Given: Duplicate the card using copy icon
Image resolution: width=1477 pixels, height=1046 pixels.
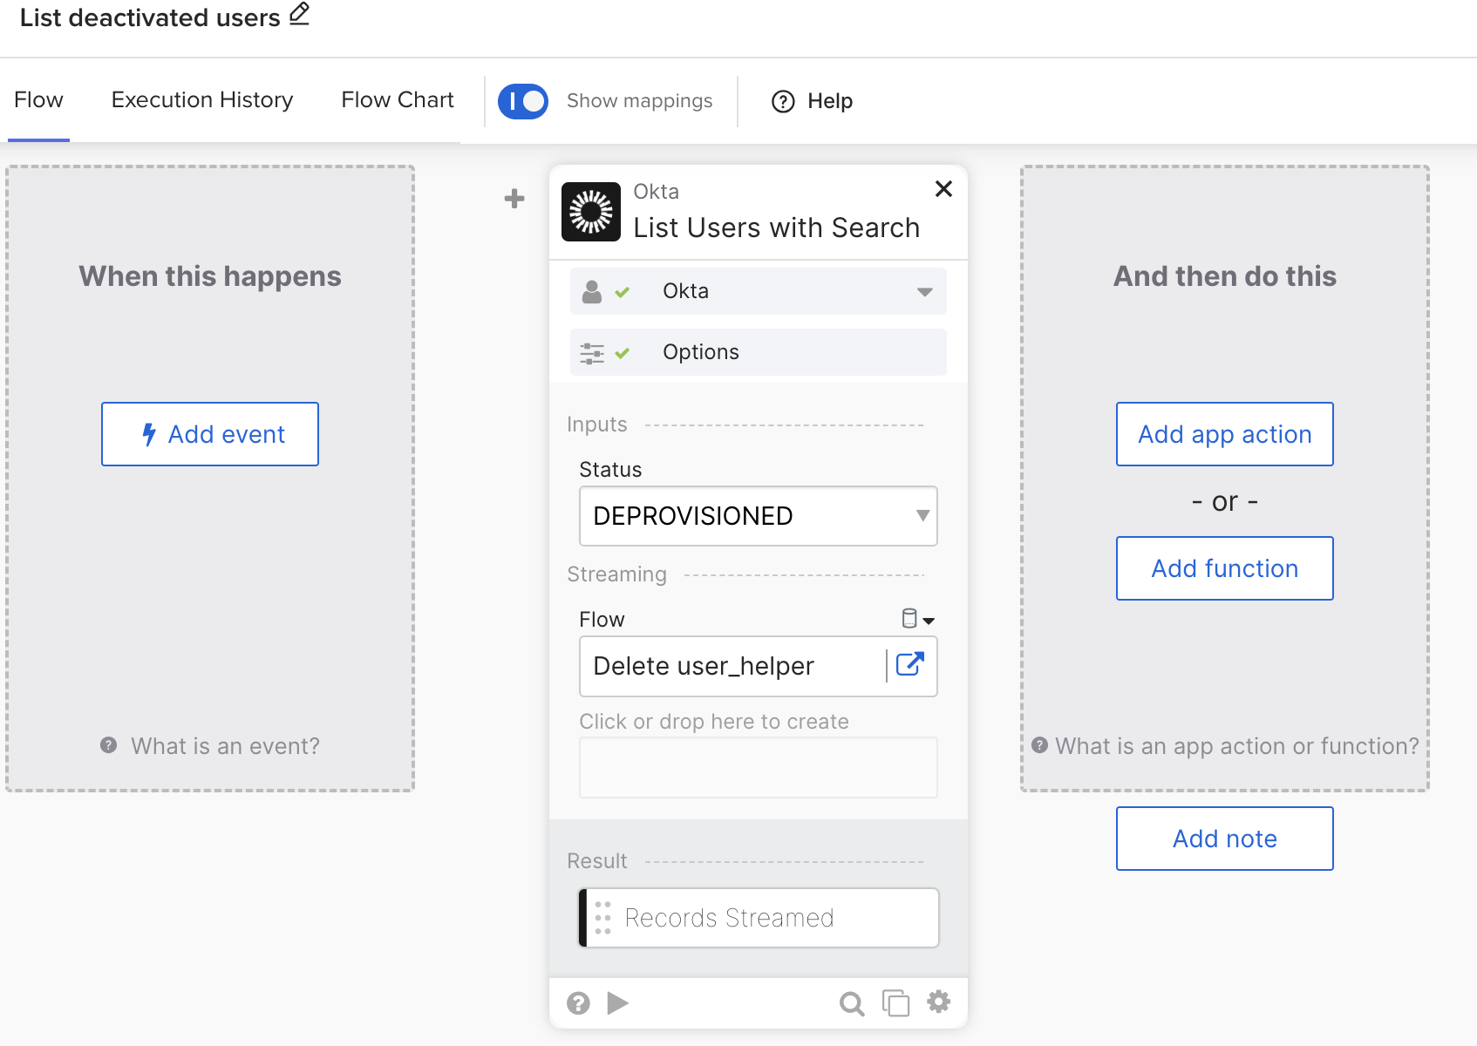Looking at the screenshot, I should [x=895, y=1003].
